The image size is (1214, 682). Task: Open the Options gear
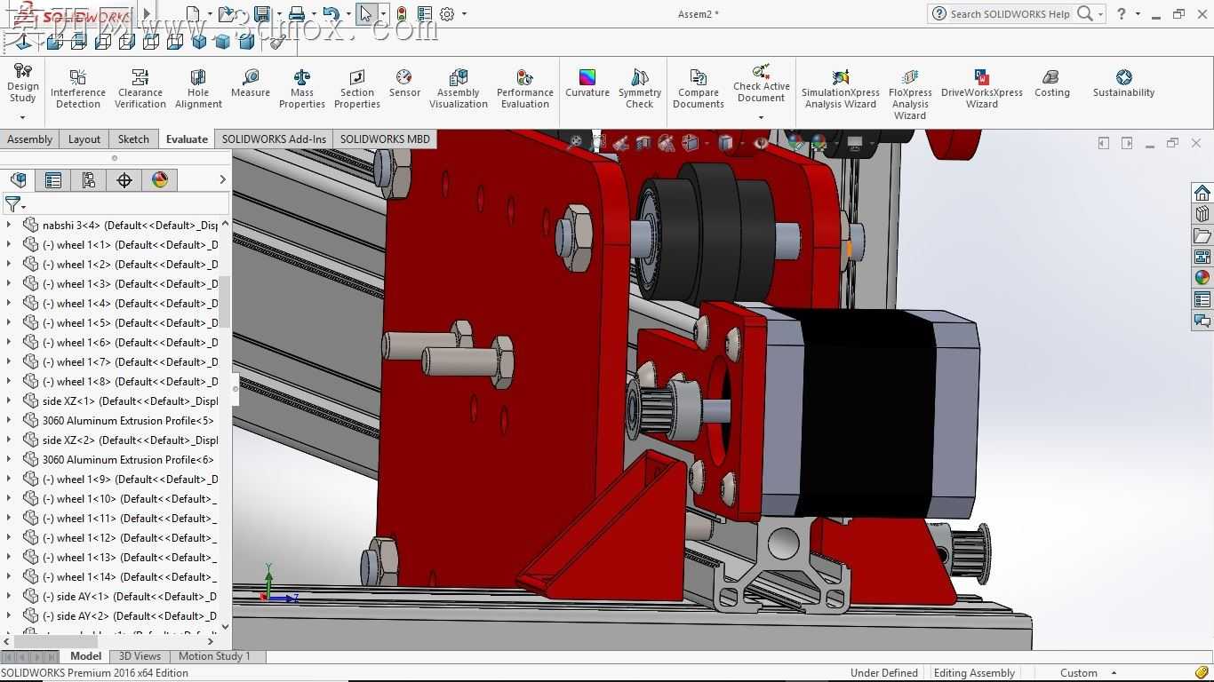[447, 14]
